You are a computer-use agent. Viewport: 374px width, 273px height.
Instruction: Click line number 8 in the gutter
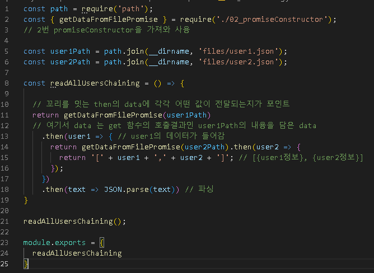7,83
